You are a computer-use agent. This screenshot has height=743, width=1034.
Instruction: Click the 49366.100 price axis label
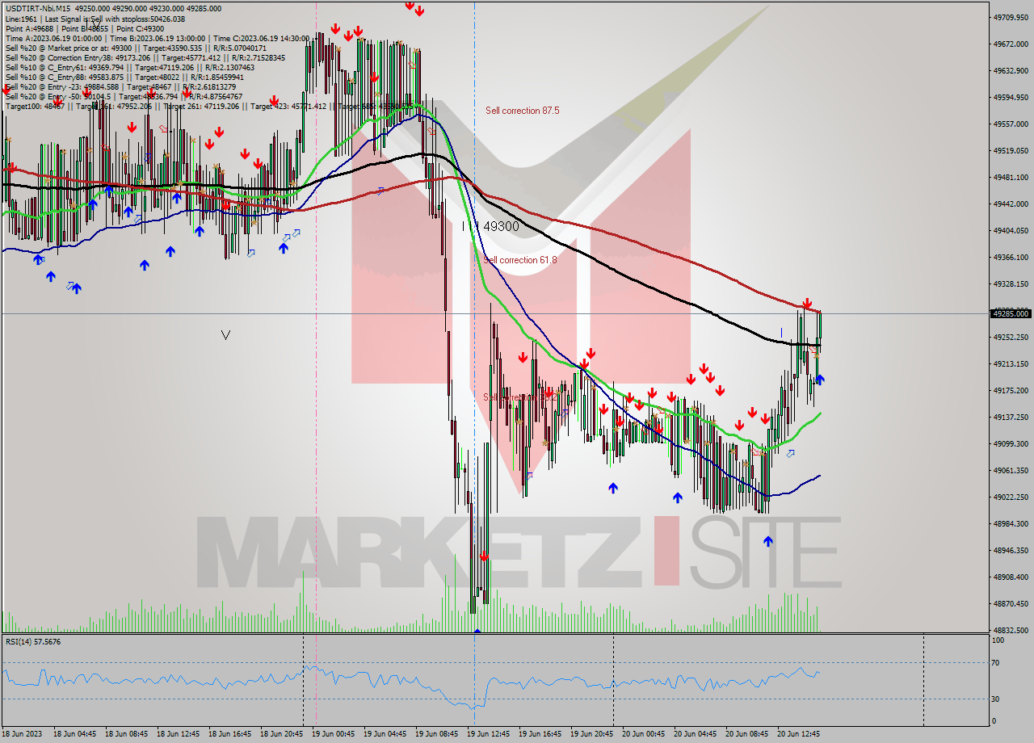[x=1009, y=257]
